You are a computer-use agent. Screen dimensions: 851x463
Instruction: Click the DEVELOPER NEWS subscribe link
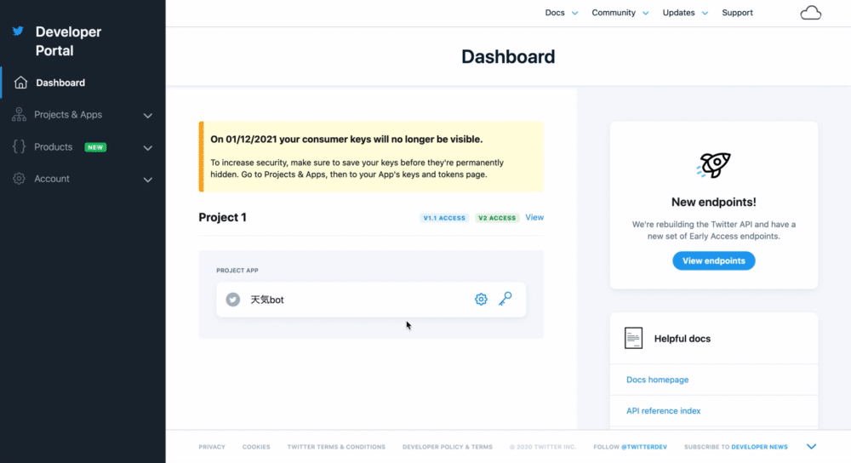[759, 447]
